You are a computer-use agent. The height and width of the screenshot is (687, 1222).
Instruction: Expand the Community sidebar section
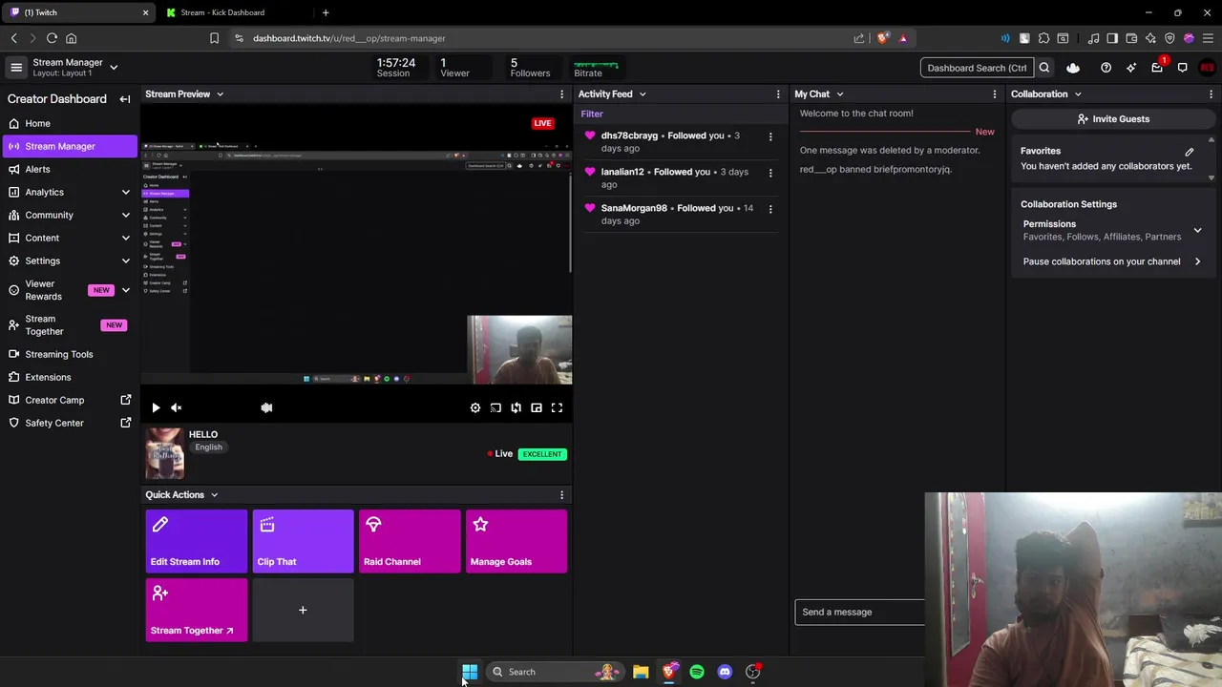pyautogui.click(x=126, y=215)
